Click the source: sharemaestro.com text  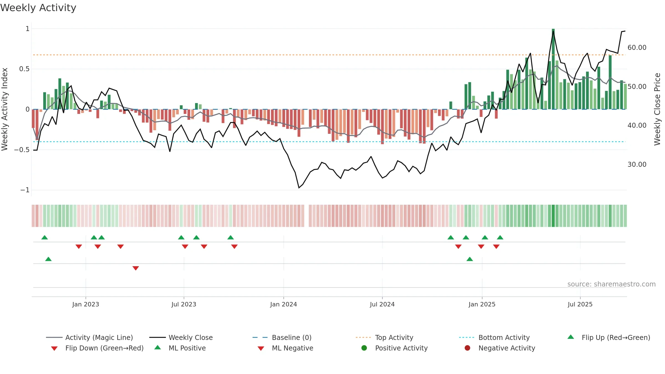[612, 284]
